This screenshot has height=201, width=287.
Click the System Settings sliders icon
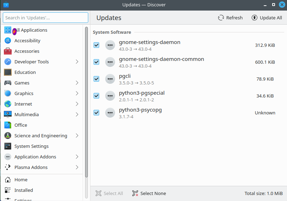pyautogui.click(x=8, y=146)
